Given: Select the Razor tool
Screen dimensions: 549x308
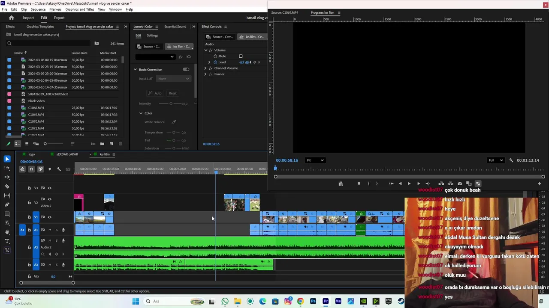Looking at the screenshot, I should coord(7,187).
